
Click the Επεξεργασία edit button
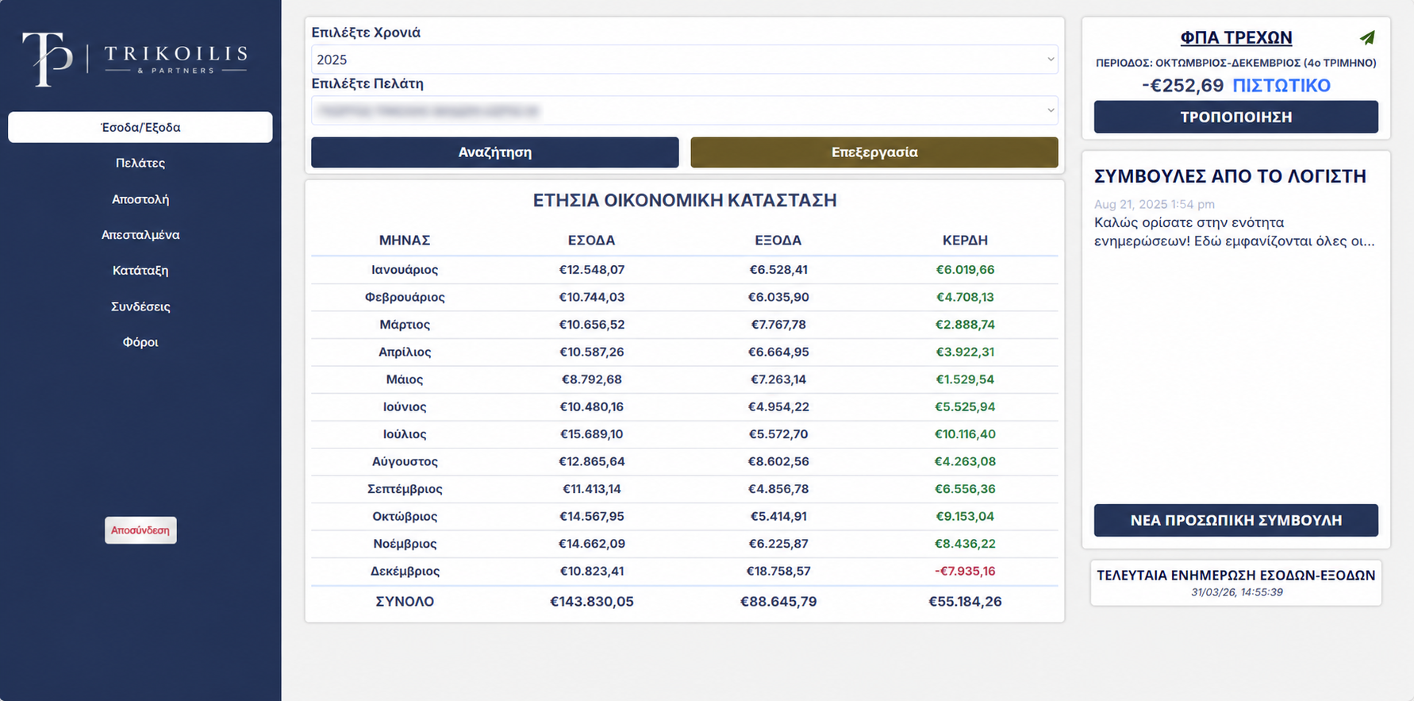click(x=874, y=152)
